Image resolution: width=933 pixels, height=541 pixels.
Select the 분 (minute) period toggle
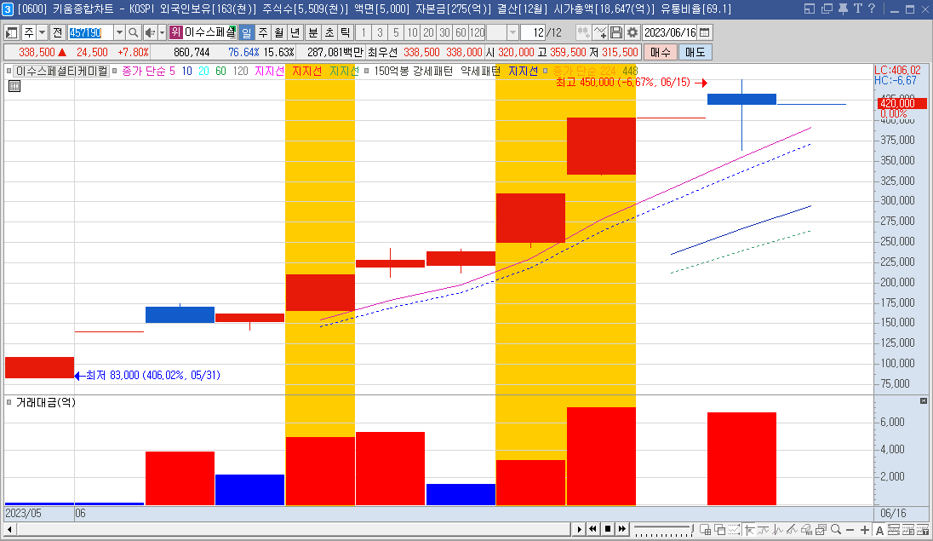click(x=313, y=32)
